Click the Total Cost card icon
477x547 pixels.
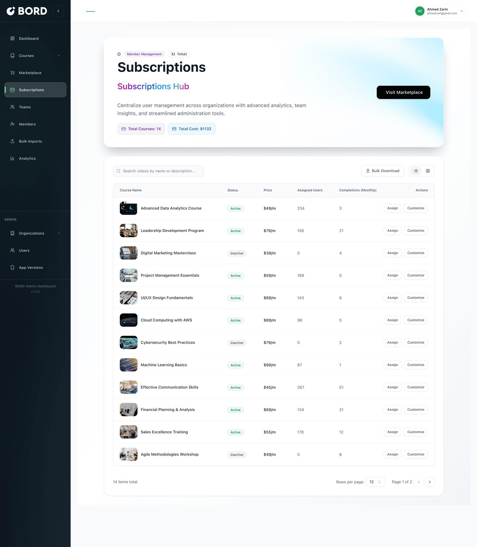[174, 129]
